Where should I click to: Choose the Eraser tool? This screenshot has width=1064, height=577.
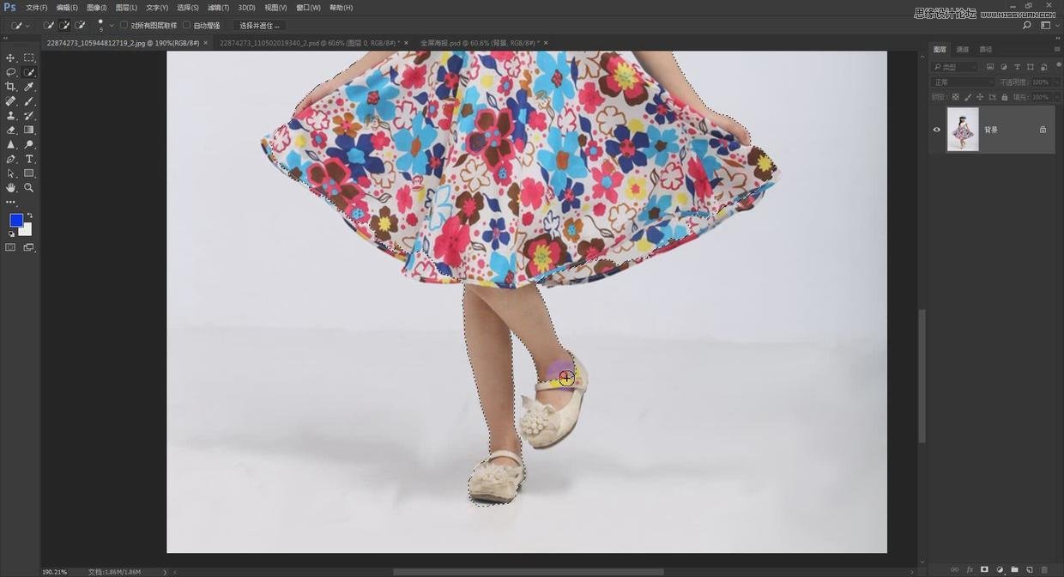10,130
